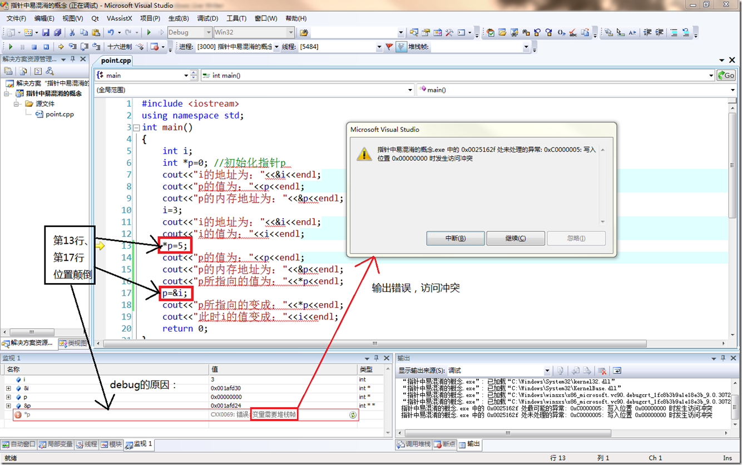This screenshot has width=742, height=465.
Task: Select the 指针中易混淆的概念 project node in Solution Explorer
Action: pyautogui.click(x=48, y=93)
